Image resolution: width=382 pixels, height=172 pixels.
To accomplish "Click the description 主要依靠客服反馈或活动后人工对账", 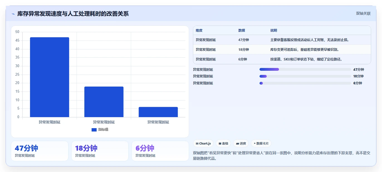I will coord(310,40).
